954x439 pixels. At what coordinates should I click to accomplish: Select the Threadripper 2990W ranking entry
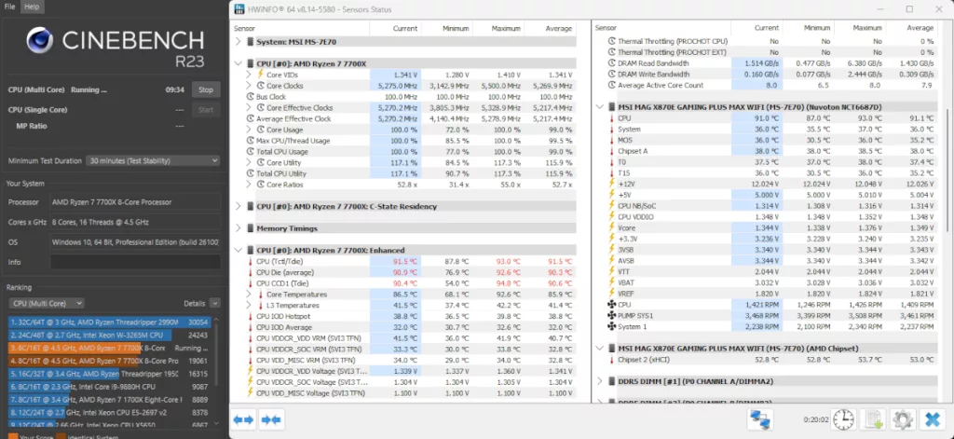point(110,322)
